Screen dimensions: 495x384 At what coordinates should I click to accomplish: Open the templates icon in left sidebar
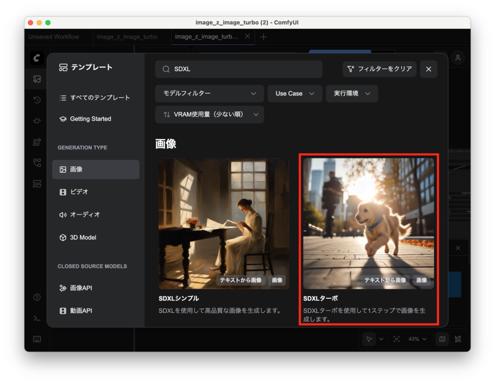(37, 183)
